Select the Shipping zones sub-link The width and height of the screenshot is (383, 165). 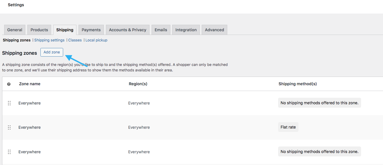[x=17, y=40]
